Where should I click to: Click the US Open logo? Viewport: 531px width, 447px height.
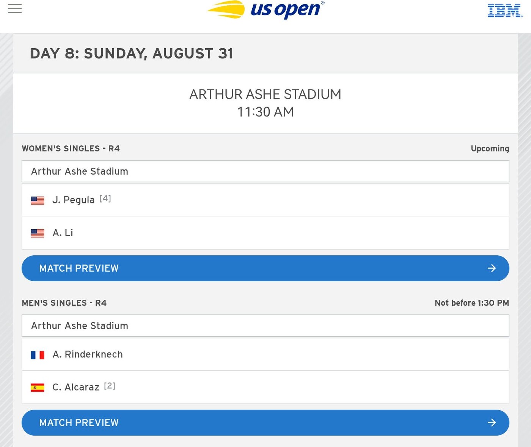click(265, 9)
